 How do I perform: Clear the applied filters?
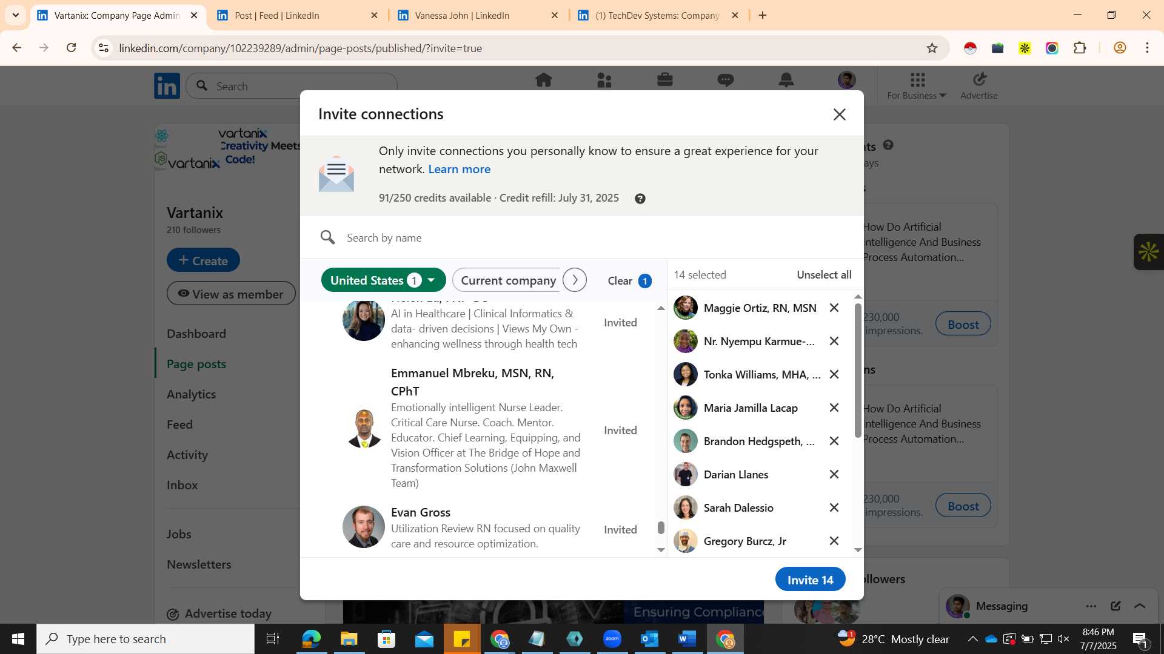click(629, 281)
